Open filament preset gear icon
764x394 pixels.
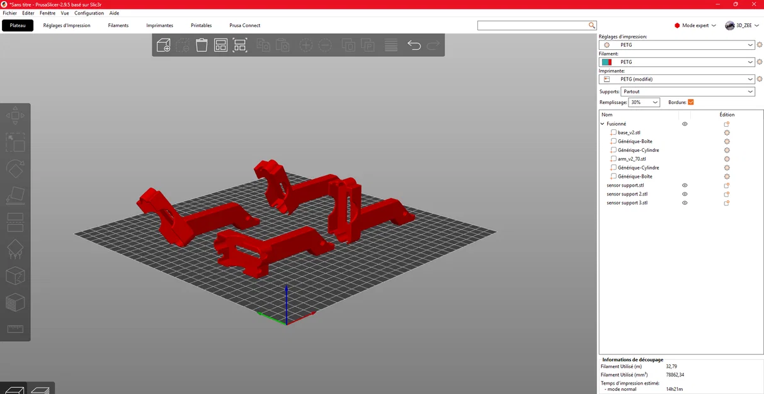pos(760,62)
